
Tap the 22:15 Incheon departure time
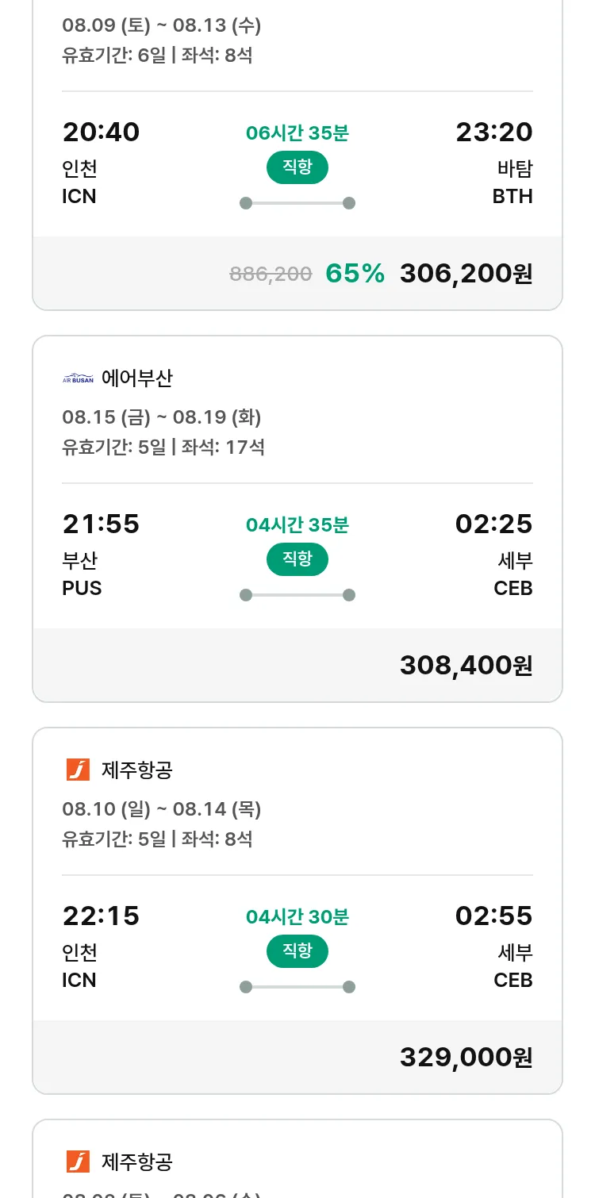coord(101,916)
